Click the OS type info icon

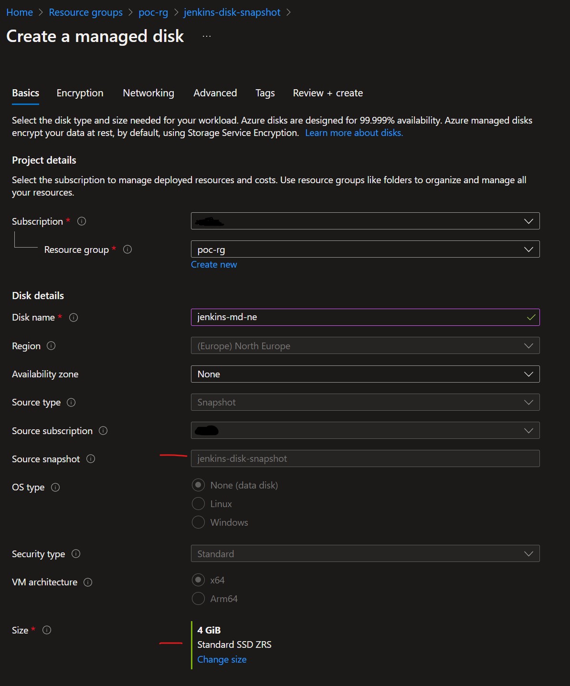pyautogui.click(x=55, y=488)
